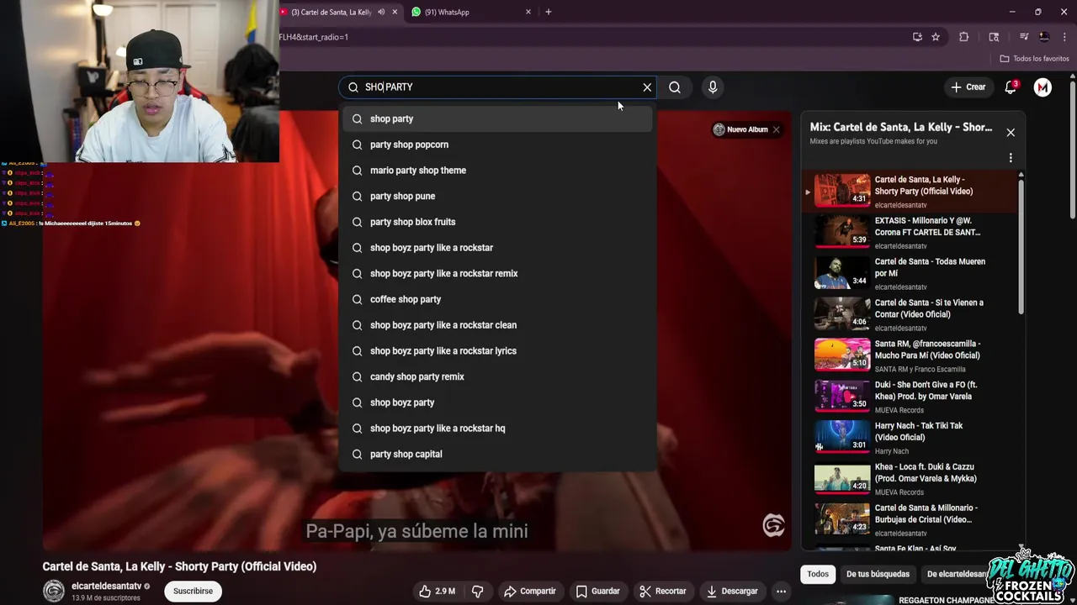This screenshot has width=1077, height=605.
Task: Select suggestion 'party shop popcorn'
Action: pos(497,145)
